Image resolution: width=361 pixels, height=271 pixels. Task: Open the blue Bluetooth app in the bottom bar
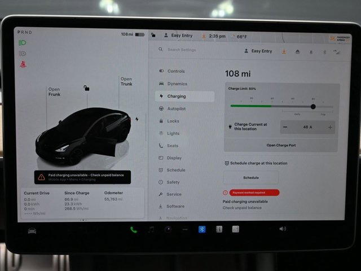[202, 229]
